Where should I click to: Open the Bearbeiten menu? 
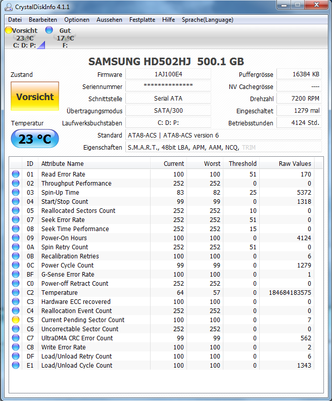tap(42, 20)
